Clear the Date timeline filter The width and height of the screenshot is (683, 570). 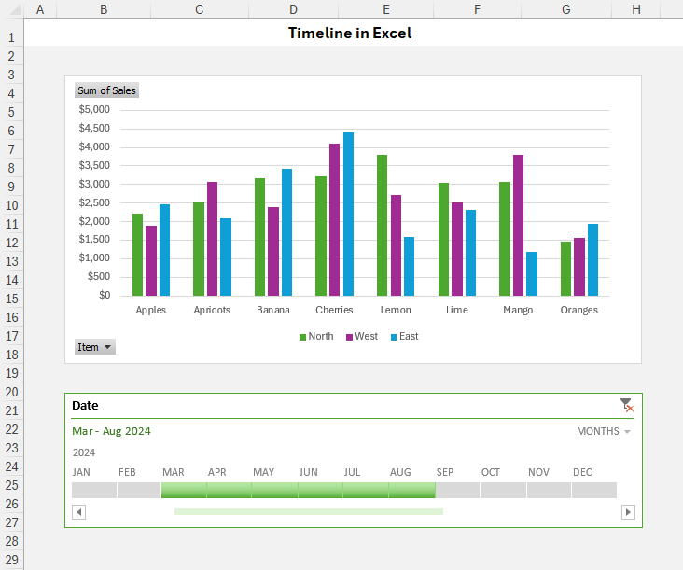(627, 406)
